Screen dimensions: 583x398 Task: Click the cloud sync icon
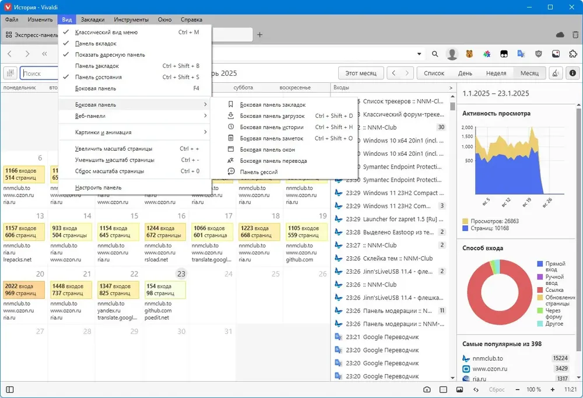pos(560,34)
